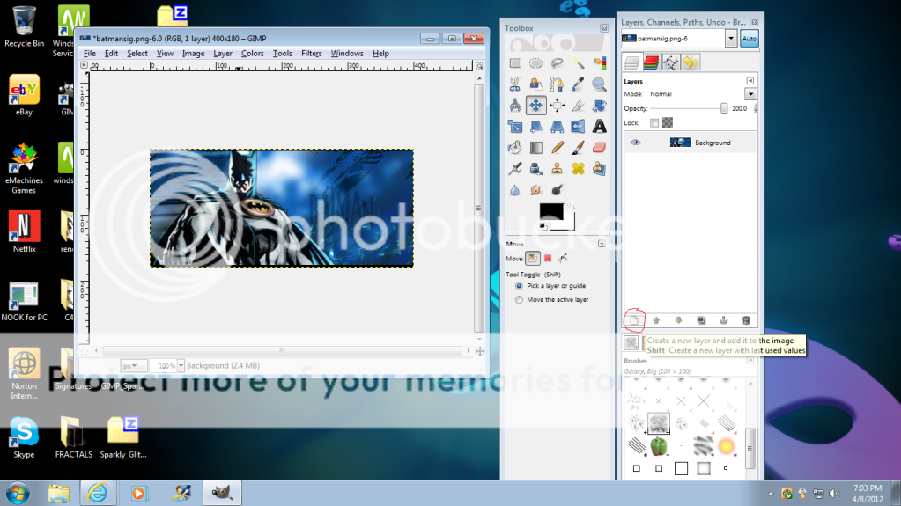Select the Flip tool
The width and height of the screenshot is (901, 506).
[x=578, y=127]
